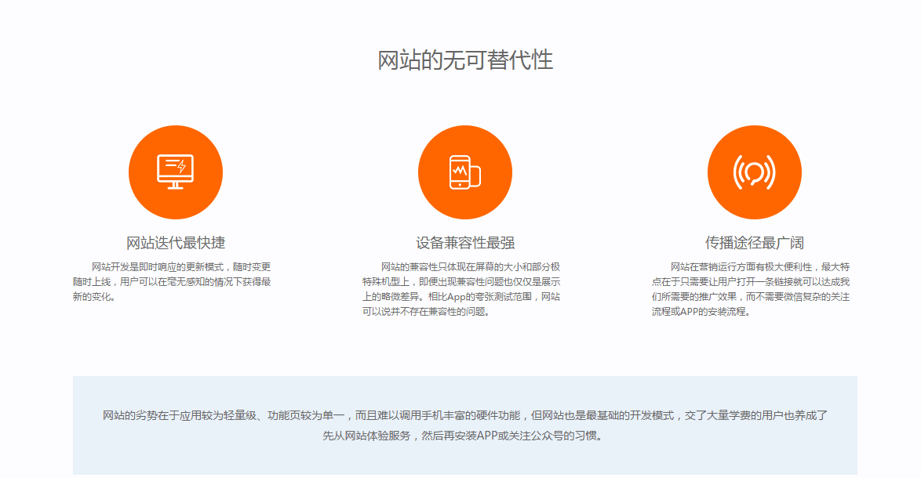
Task: Click the pulse line on the phone screen icon
Action: click(x=459, y=169)
